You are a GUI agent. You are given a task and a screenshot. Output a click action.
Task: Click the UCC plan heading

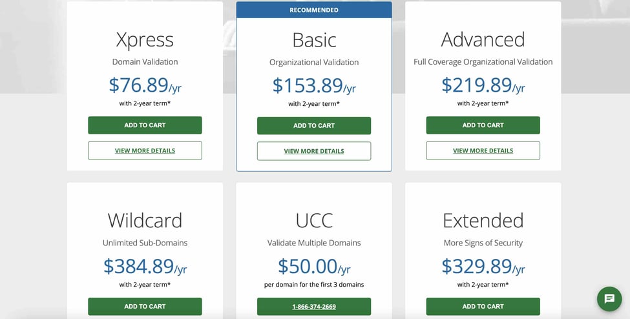click(x=314, y=221)
